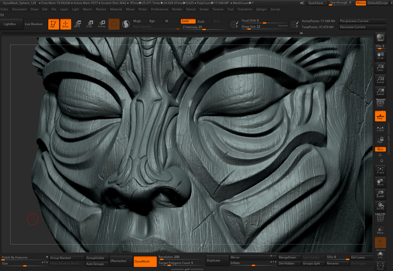Toggle Transp transparency mode
393x271 pixels.
click(x=380, y=230)
